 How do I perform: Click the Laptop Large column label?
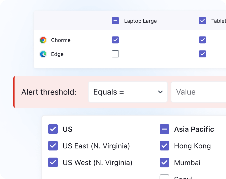click(x=140, y=21)
